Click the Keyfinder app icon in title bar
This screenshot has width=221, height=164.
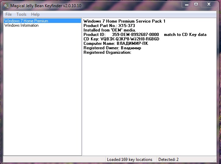click(x=6, y=5)
